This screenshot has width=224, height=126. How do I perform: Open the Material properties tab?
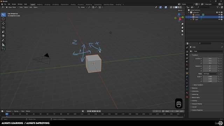[x=187, y=93]
